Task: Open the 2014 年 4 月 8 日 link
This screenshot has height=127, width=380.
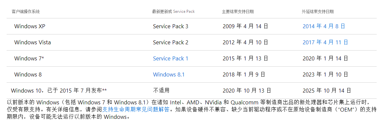Action: tap(324, 26)
